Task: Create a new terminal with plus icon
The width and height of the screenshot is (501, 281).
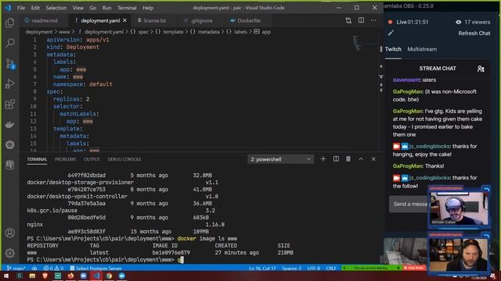Action: pyautogui.click(x=323, y=159)
